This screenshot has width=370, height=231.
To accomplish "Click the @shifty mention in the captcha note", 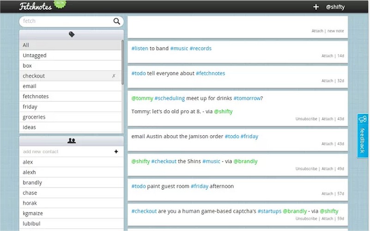I will pos(329,211).
